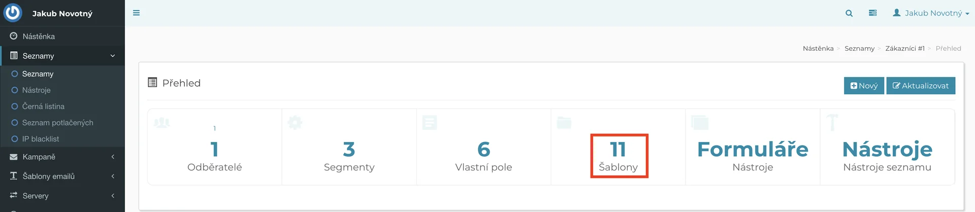975x212 pixels.
Task: Click the Kampaně envelope icon
Action: pos(14,157)
